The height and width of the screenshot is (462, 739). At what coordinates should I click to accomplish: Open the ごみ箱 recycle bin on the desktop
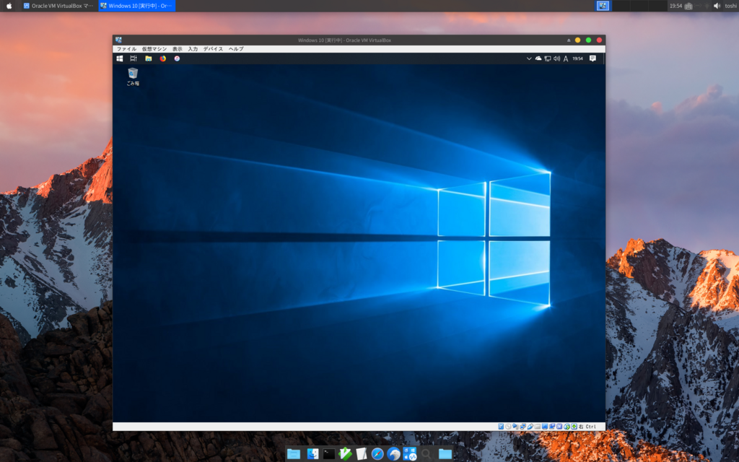(x=132, y=74)
